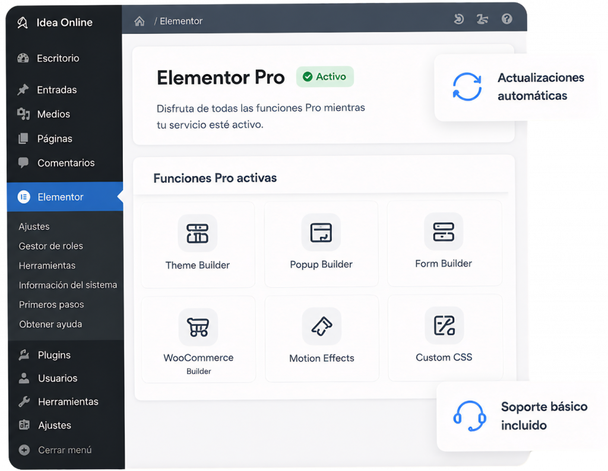Click the Herramientas wrench icon

[24, 402]
